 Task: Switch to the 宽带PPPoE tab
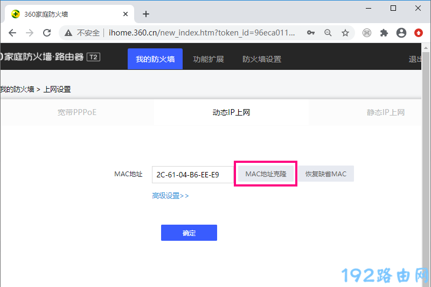[x=77, y=112]
